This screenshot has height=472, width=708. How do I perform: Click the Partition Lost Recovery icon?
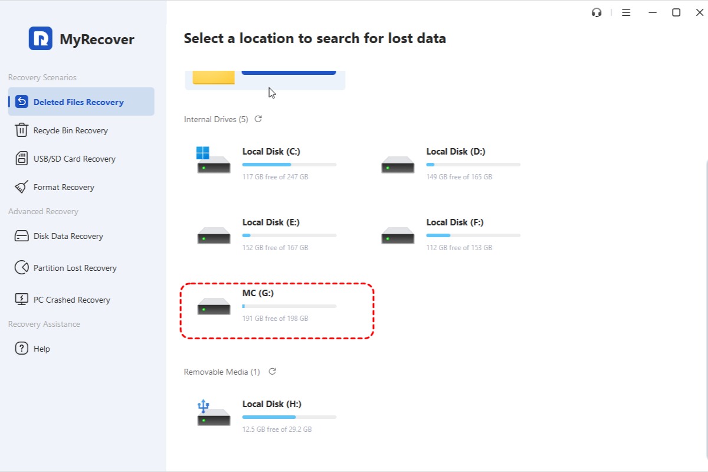[x=22, y=268]
